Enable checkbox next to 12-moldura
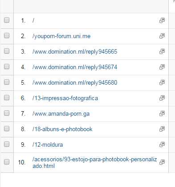Image resolution: width=175 pixels, height=187 pixels. coord(7,144)
